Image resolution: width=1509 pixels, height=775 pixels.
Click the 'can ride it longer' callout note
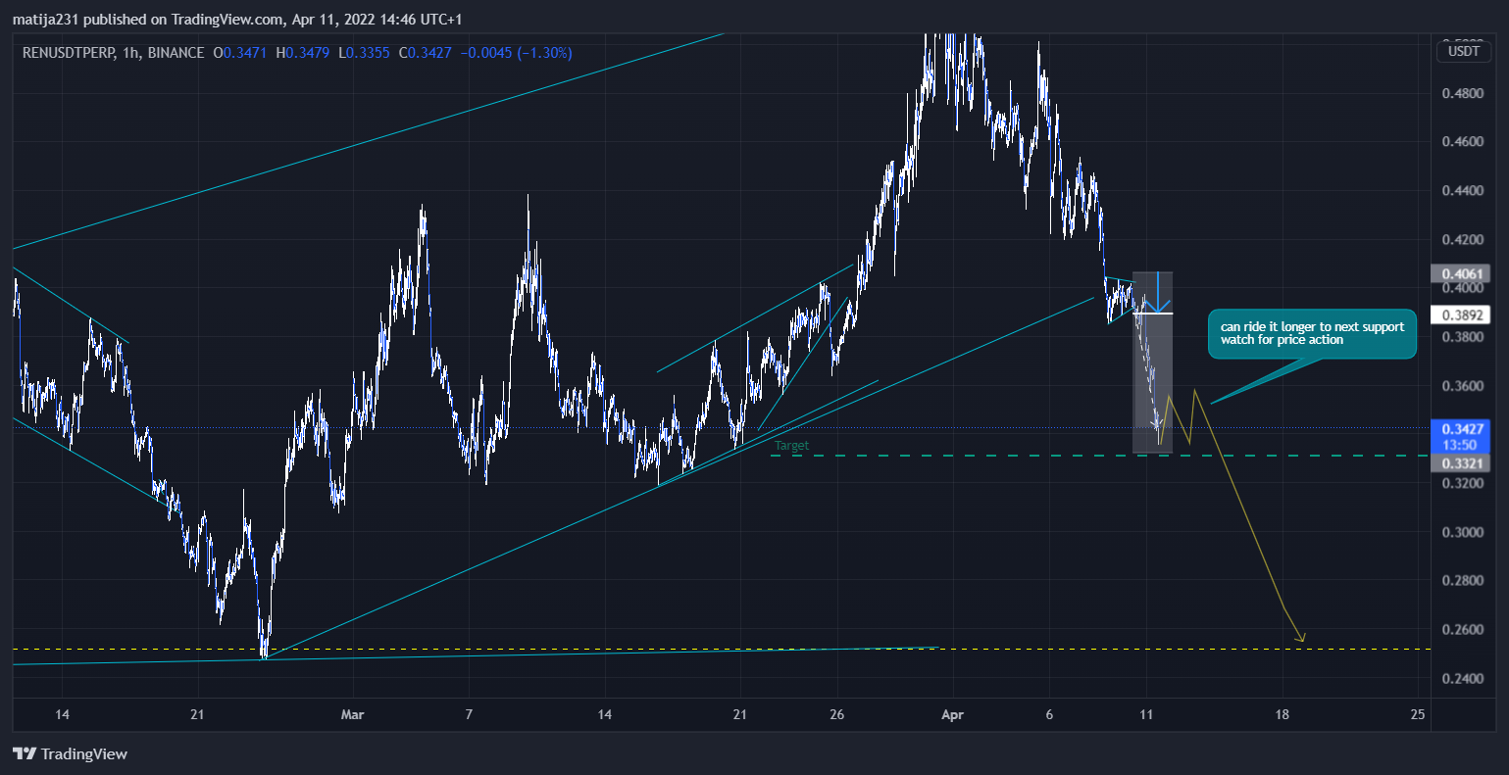[1312, 333]
